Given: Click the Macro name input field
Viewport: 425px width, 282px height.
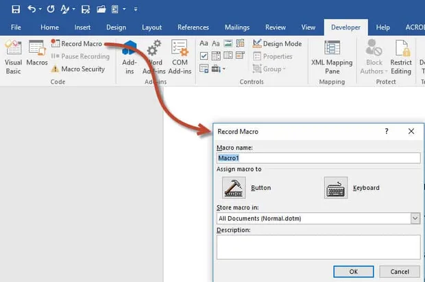Looking at the screenshot, I should pos(319,158).
